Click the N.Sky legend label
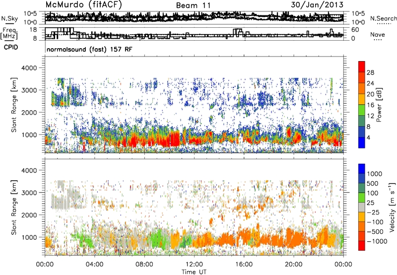Viewport: 397px width, 275px height. [x=9, y=18]
